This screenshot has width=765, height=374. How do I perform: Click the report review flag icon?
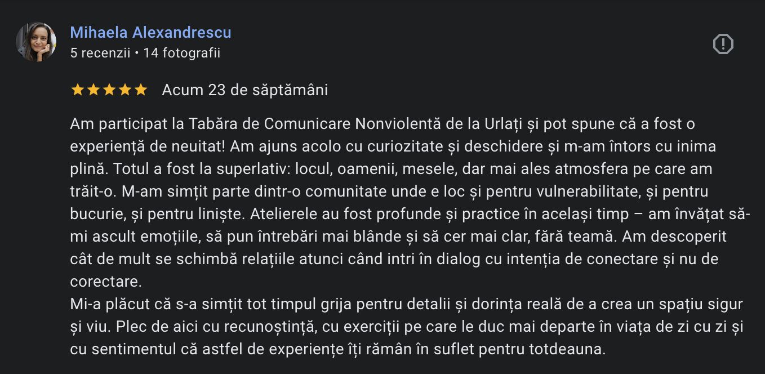tap(723, 44)
